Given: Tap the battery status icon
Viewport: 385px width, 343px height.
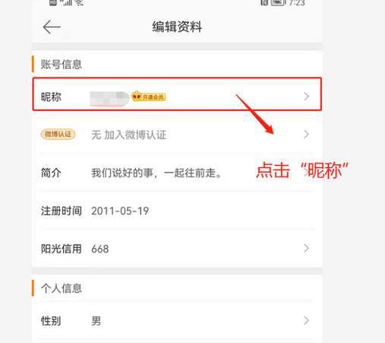Looking at the screenshot, I should [x=278, y=2].
